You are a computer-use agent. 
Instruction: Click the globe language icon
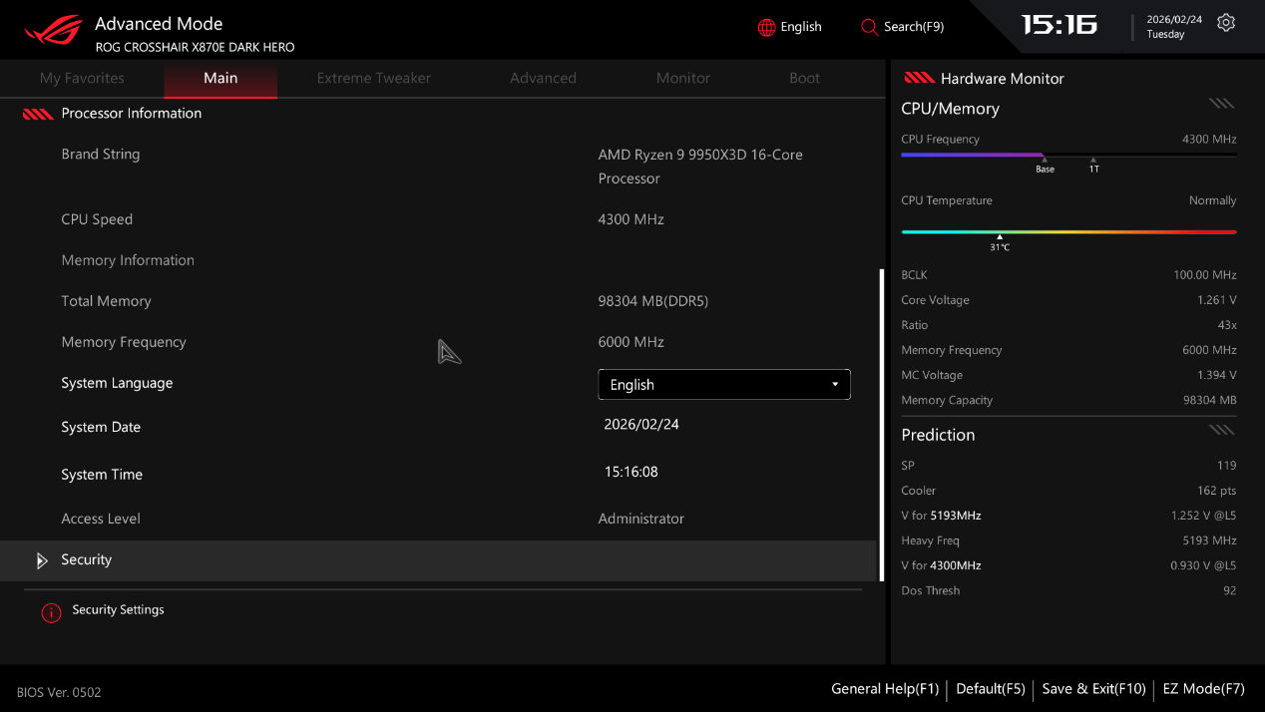(x=766, y=27)
